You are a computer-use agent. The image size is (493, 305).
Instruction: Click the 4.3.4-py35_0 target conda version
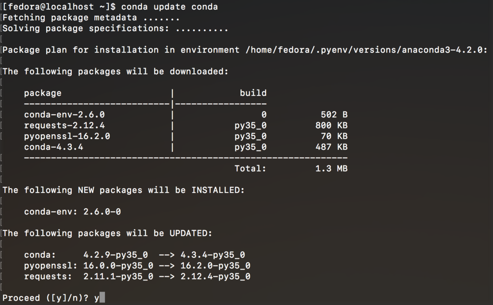[x=213, y=255]
